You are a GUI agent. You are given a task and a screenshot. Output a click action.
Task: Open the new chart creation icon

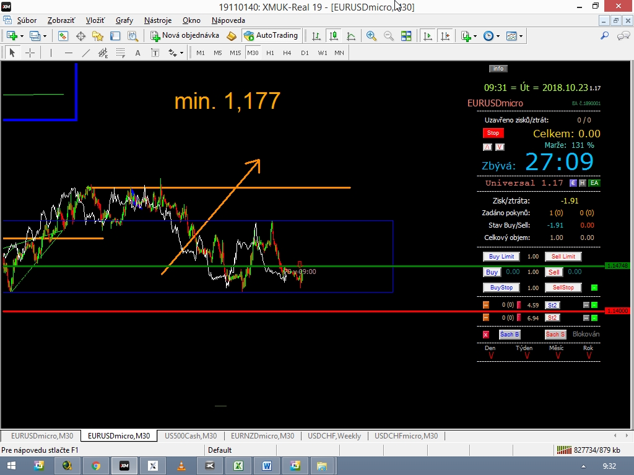pyautogui.click(x=12, y=36)
